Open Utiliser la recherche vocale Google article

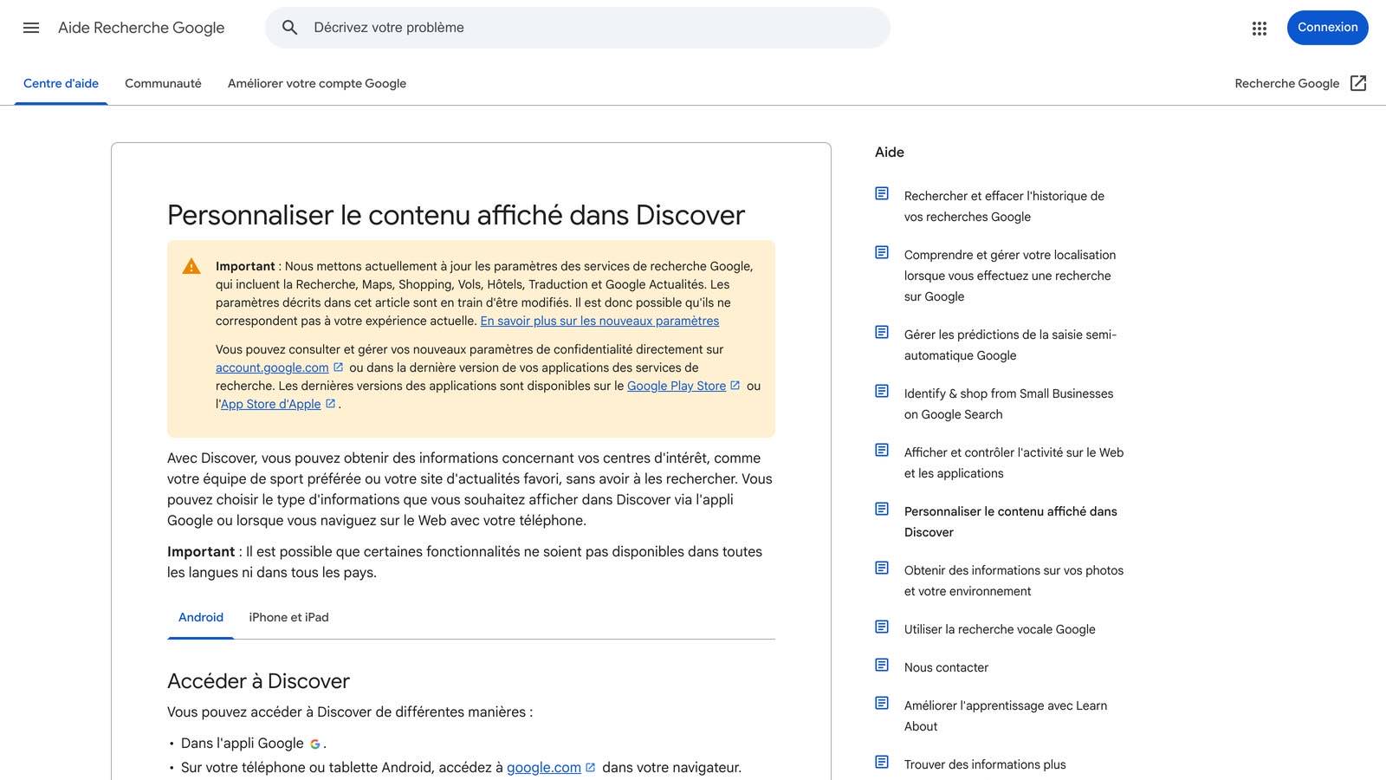[1000, 630]
